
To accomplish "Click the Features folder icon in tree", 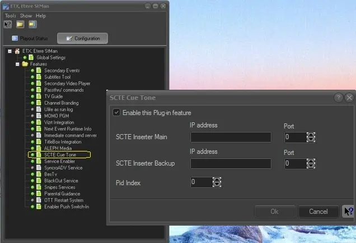I will [x=25, y=64].
